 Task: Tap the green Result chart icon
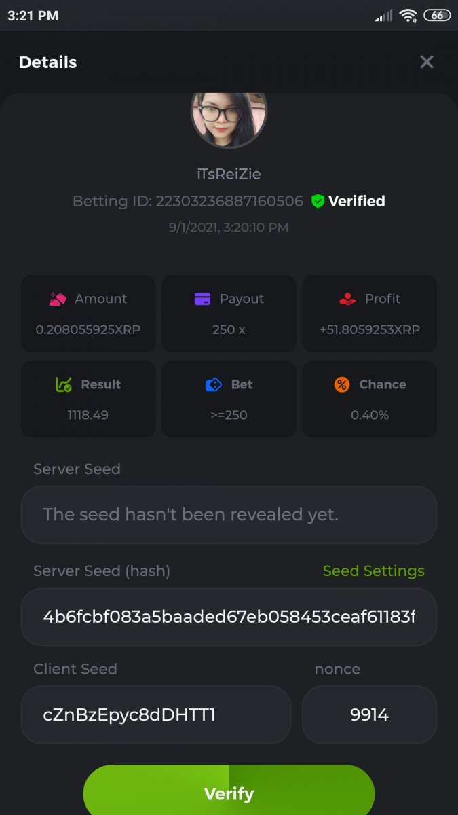[64, 384]
